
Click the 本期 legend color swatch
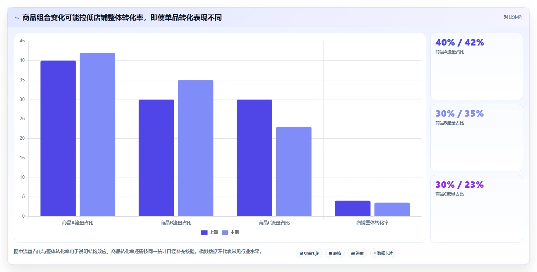coord(225,233)
